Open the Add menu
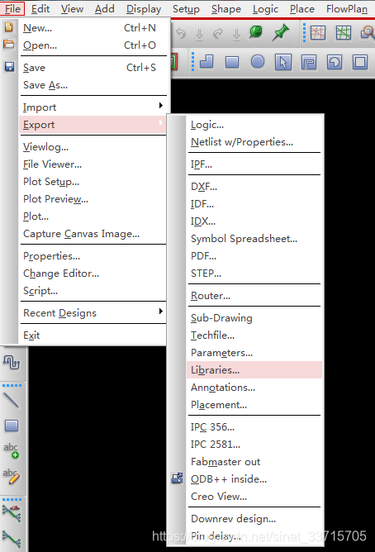Image resolution: width=375 pixels, height=552 pixels. click(104, 8)
